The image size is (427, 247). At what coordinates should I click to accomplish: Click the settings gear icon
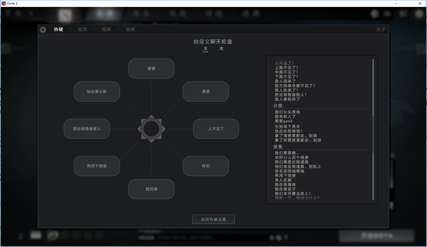43,30
